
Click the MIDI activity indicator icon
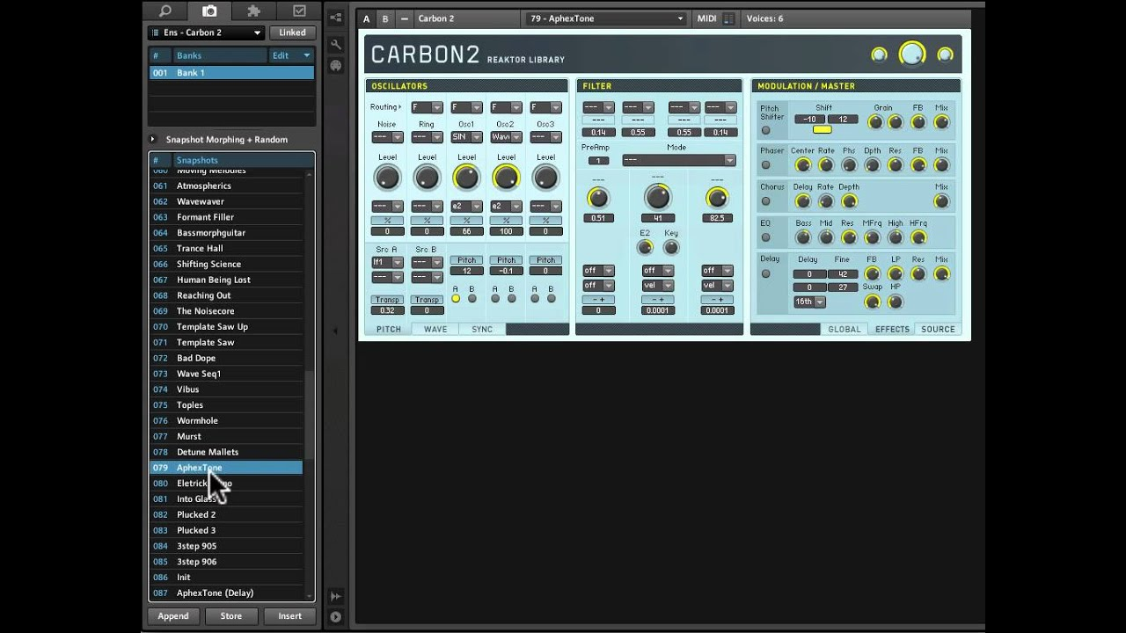(728, 18)
